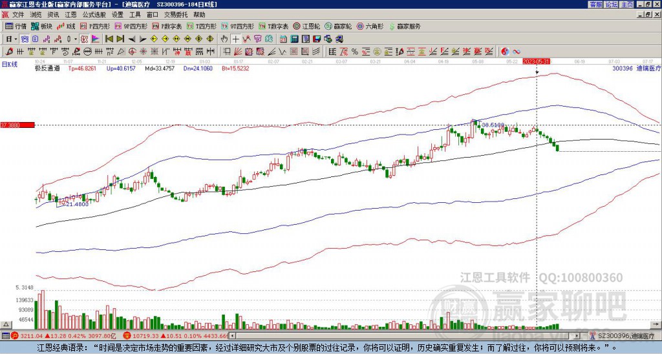Open the calculator icon

coord(294,39)
